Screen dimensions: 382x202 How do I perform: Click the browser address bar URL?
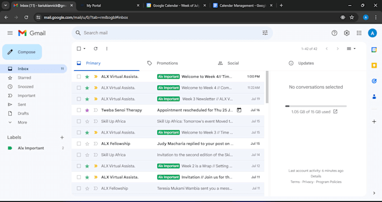point(86,17)
